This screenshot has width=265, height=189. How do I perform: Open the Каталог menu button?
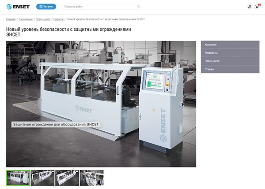(x=46, y=7)
